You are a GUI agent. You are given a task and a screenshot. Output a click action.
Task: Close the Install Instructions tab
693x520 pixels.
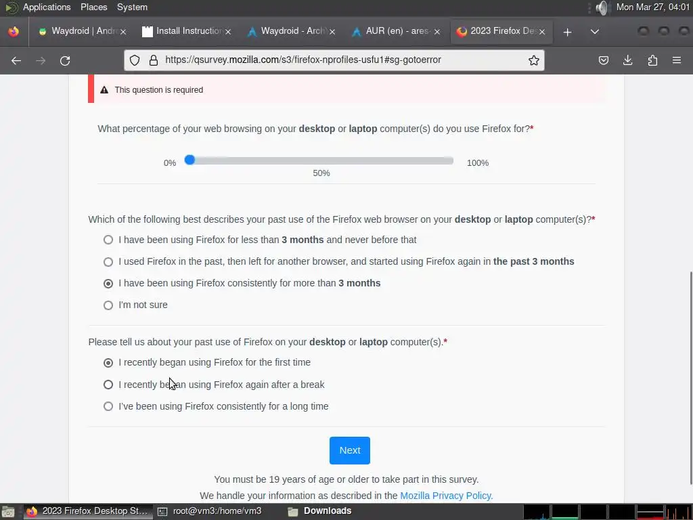pos(228,32)
